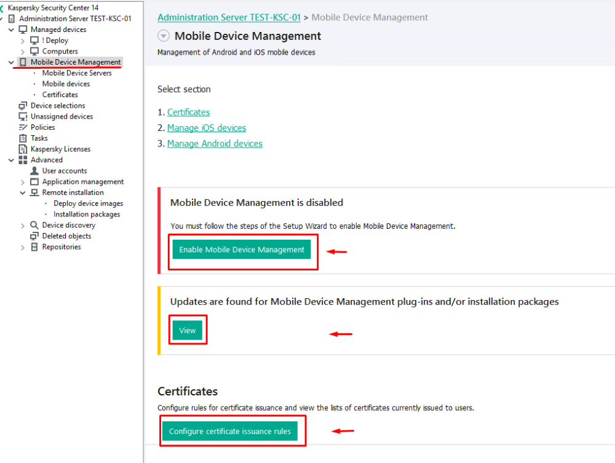Follow the Manage Android devices link
This screenshot has height=463, width=615.
(215, 144)
